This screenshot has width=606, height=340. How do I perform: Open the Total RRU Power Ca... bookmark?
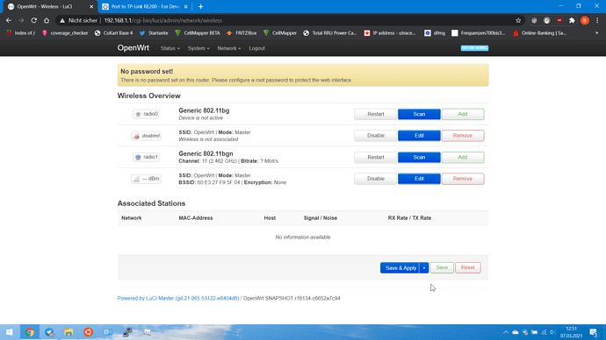tap(330, 33)
